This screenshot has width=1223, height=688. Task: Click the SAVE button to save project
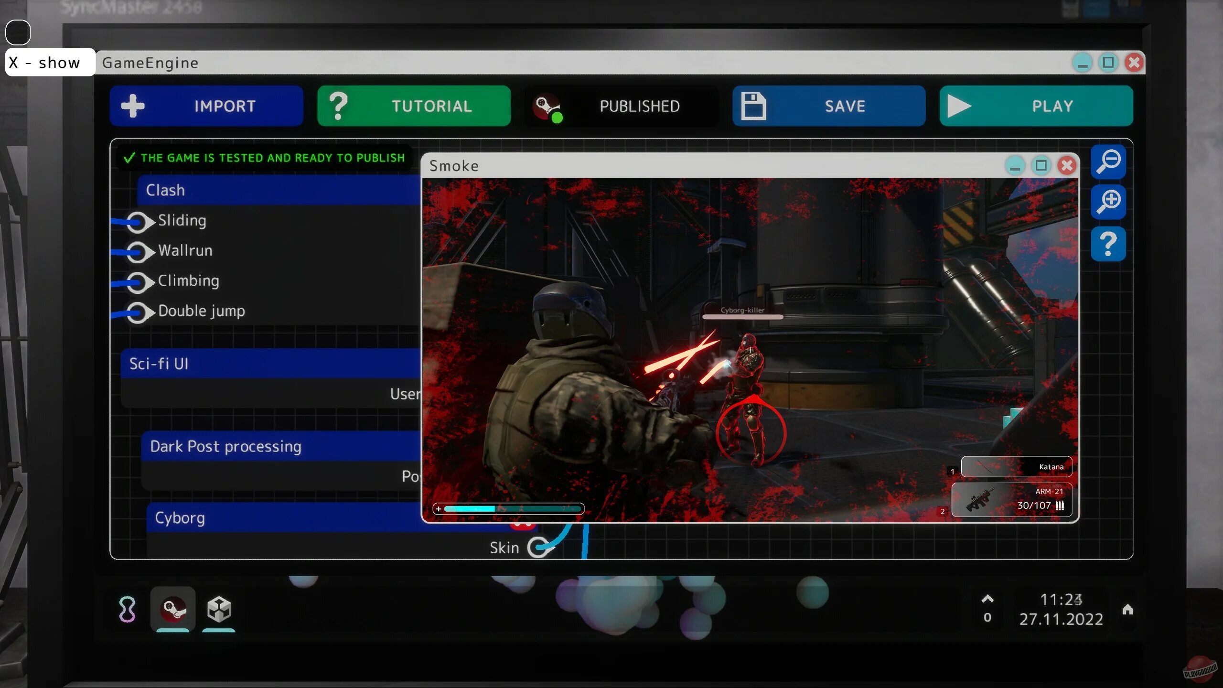coord(828,106)
